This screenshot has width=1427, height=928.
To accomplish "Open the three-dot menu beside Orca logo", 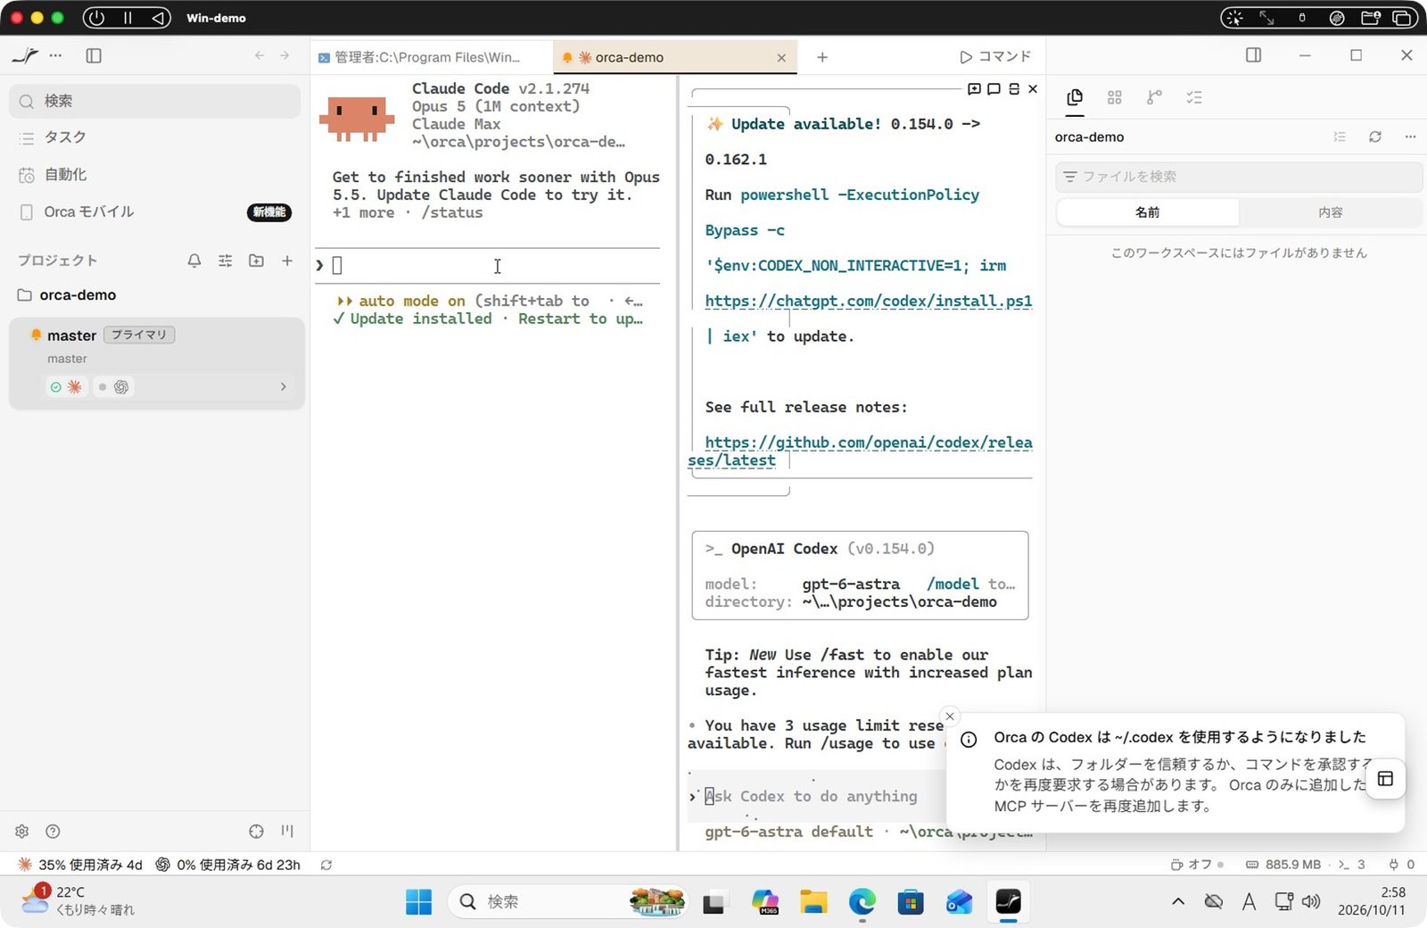I will click(55, 55).
